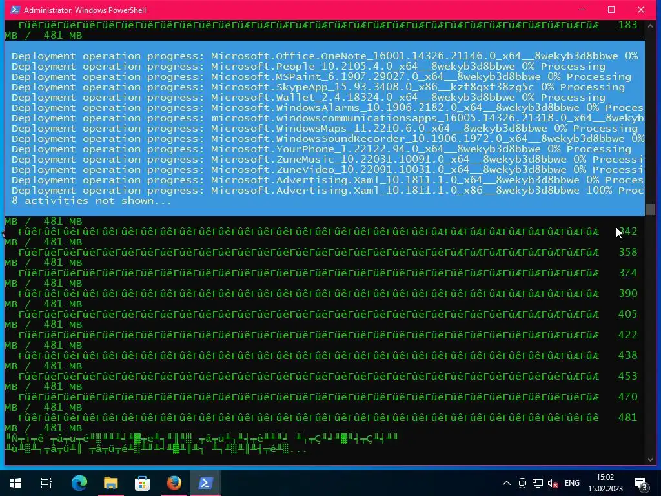The width and height of the screenshot is (661, 496).
Task: Click the download progress value 358
Action: tap(627, 253)
